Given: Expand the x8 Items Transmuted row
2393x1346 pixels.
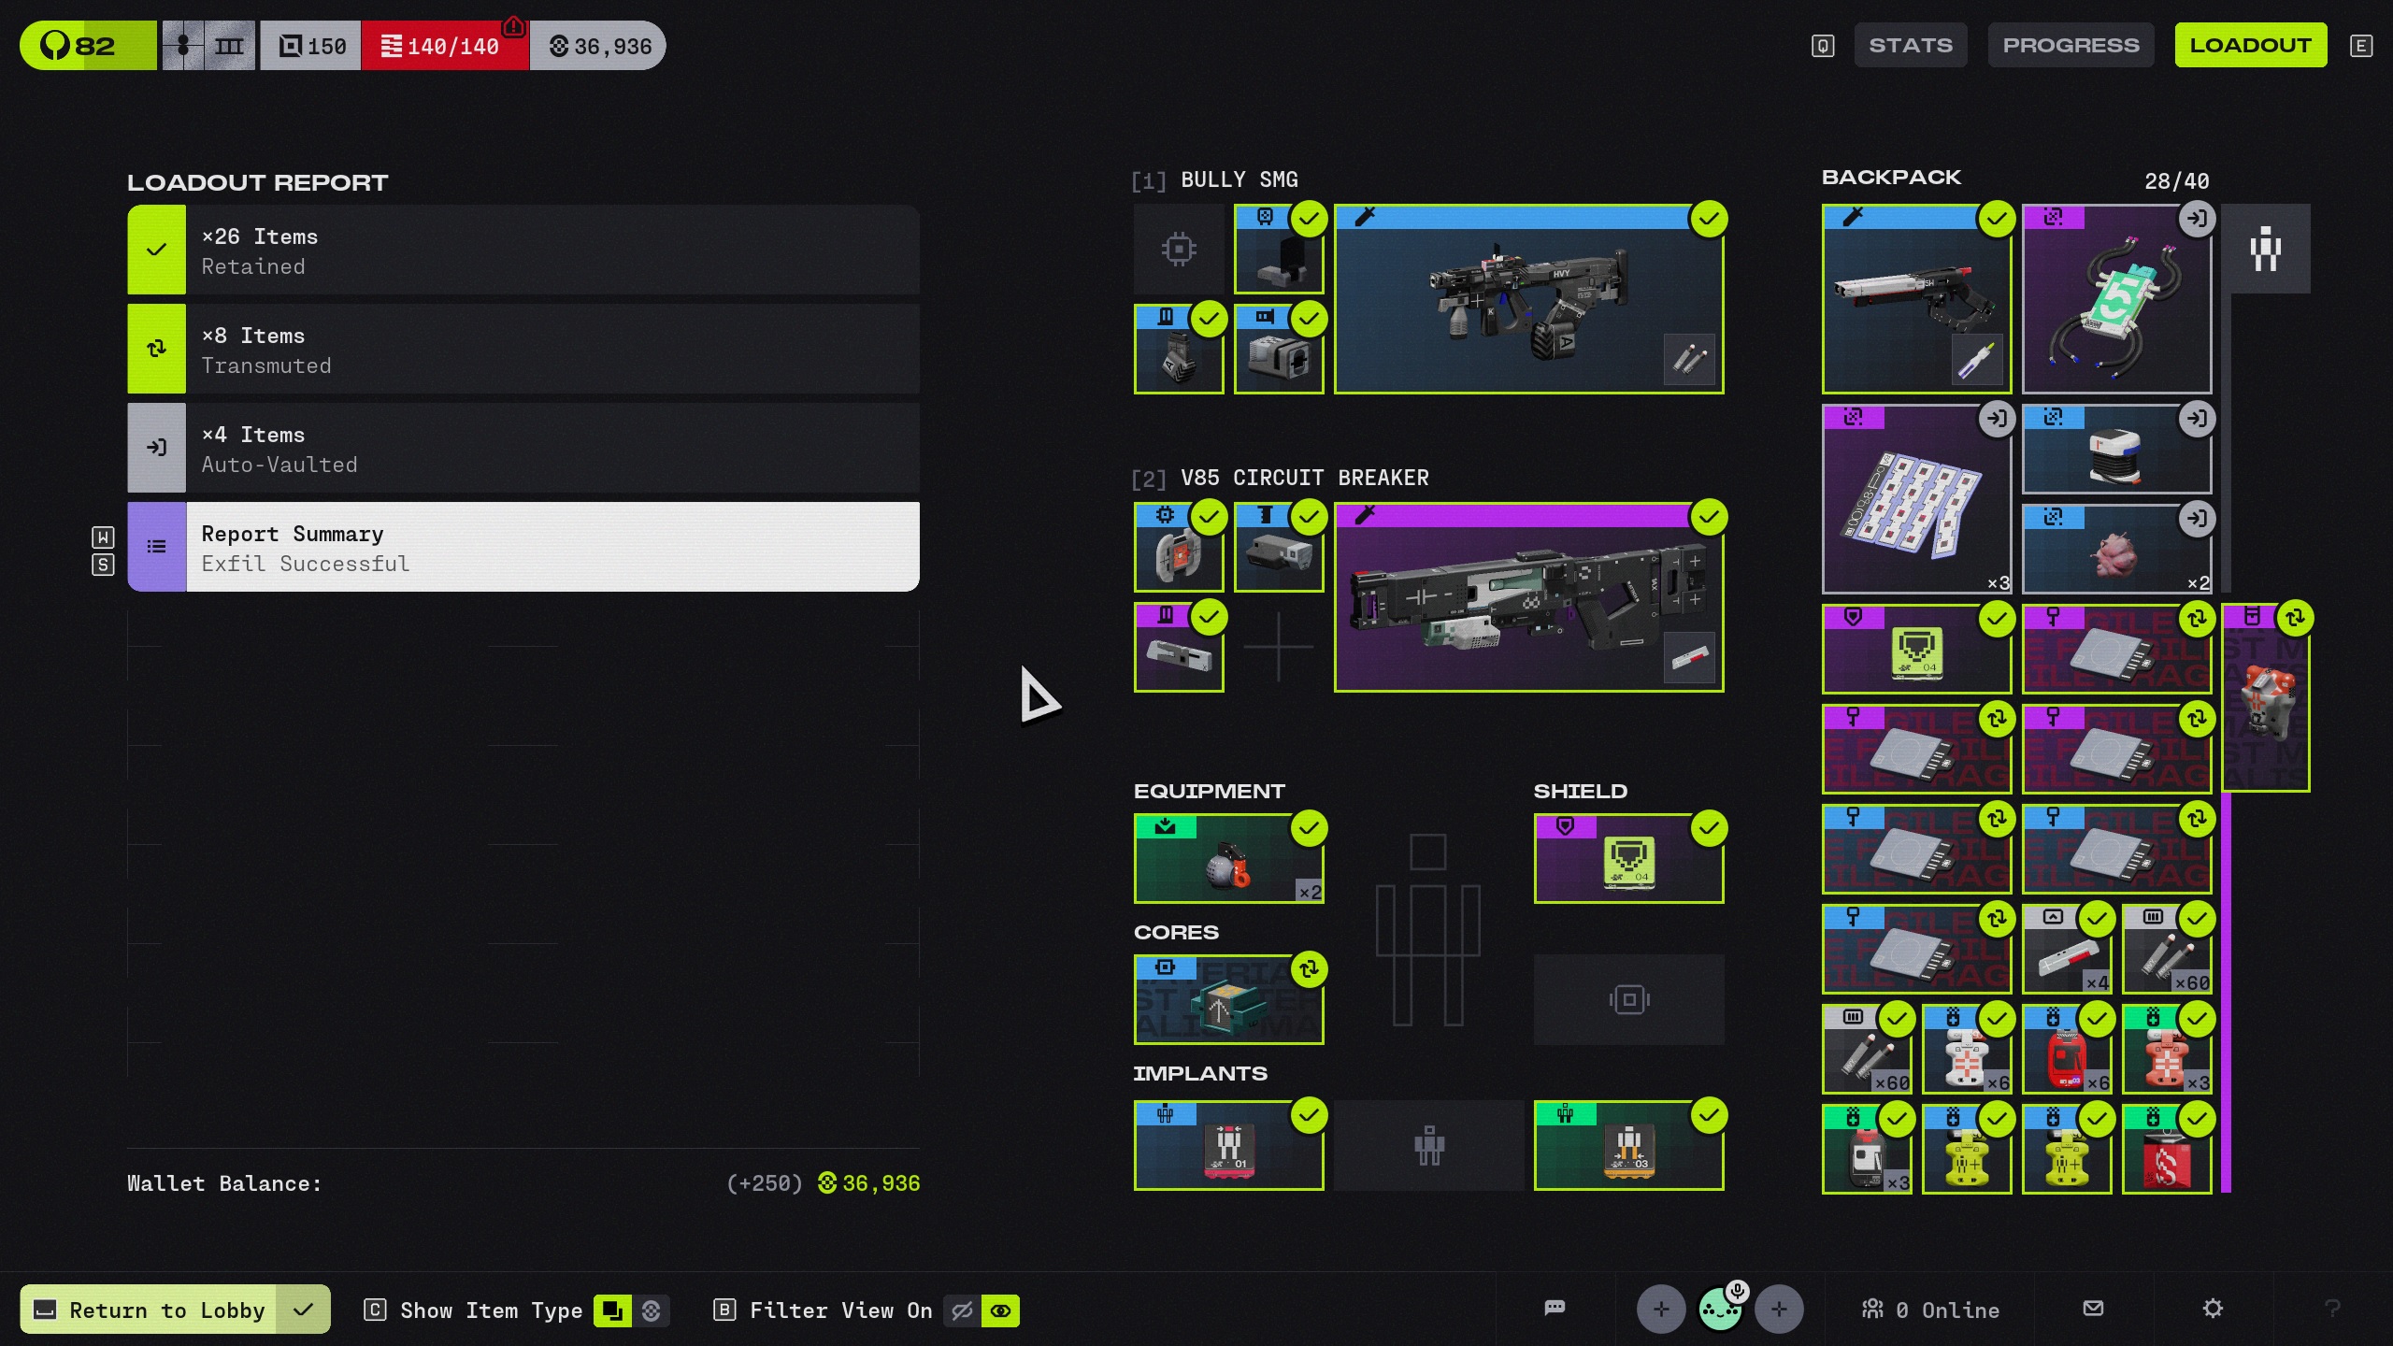Looking at the screenshot, I should point(523,350).
